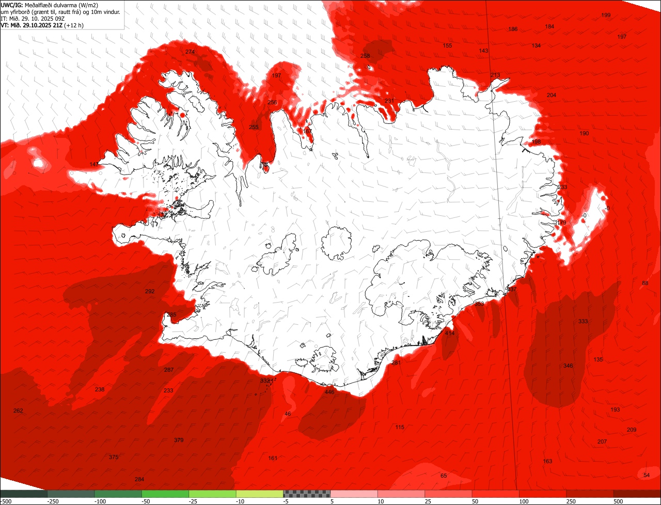This screenshot has height=505, width=661.
Task: Click the map value 281
Action: 396,363
